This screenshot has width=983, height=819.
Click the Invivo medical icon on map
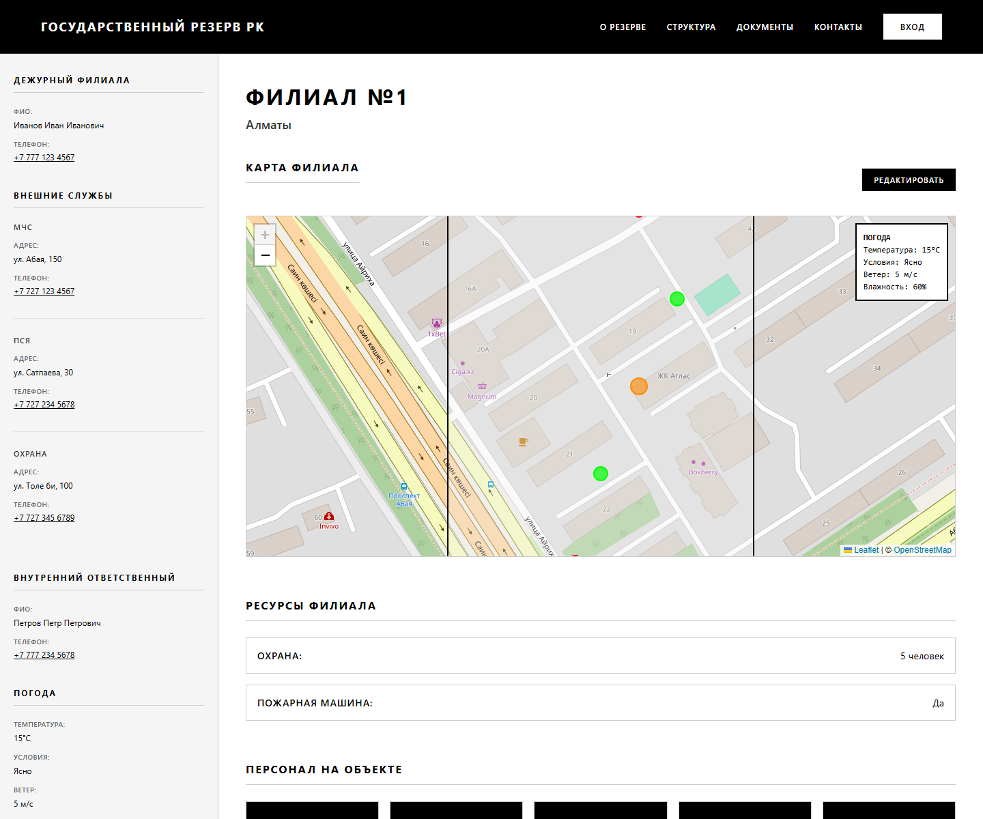[x=329, y=517]
